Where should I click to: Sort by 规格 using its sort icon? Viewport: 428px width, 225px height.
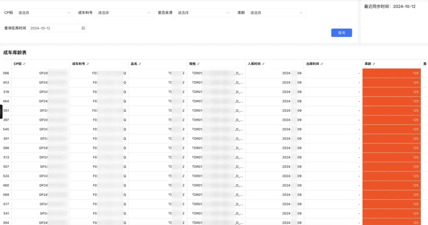click(x=198, y=64)
